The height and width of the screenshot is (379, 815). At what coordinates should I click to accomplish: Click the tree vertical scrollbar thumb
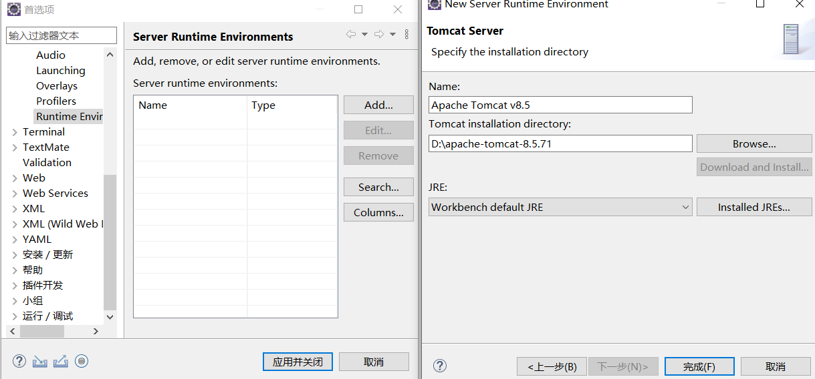(x=110, y=242)
